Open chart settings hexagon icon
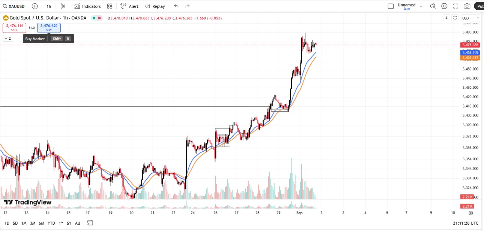484x231 pixels. (x=444, y=6)
